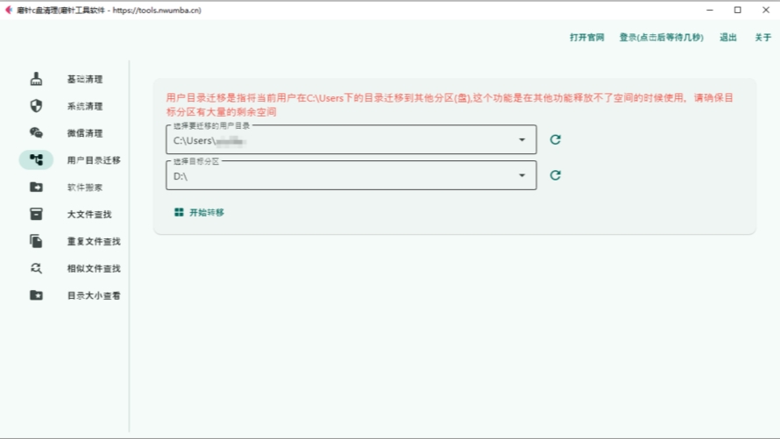Minimize the application window
The width and height of the screenshot is (780, 439).
pos(710,10)
